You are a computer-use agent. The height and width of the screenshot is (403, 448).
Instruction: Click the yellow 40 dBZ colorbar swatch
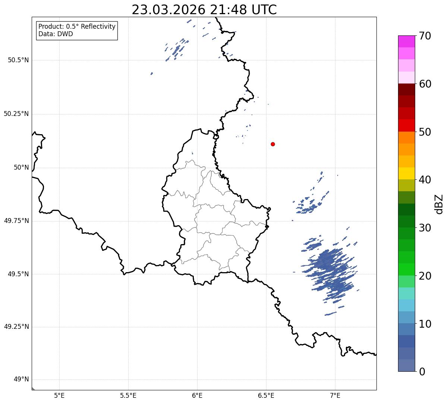point(406,174)
